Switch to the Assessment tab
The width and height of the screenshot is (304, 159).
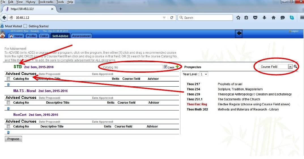(x=81, y=36)
